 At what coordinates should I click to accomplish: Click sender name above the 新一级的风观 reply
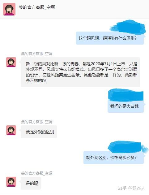pyautogui.click(x=36, y=54)
